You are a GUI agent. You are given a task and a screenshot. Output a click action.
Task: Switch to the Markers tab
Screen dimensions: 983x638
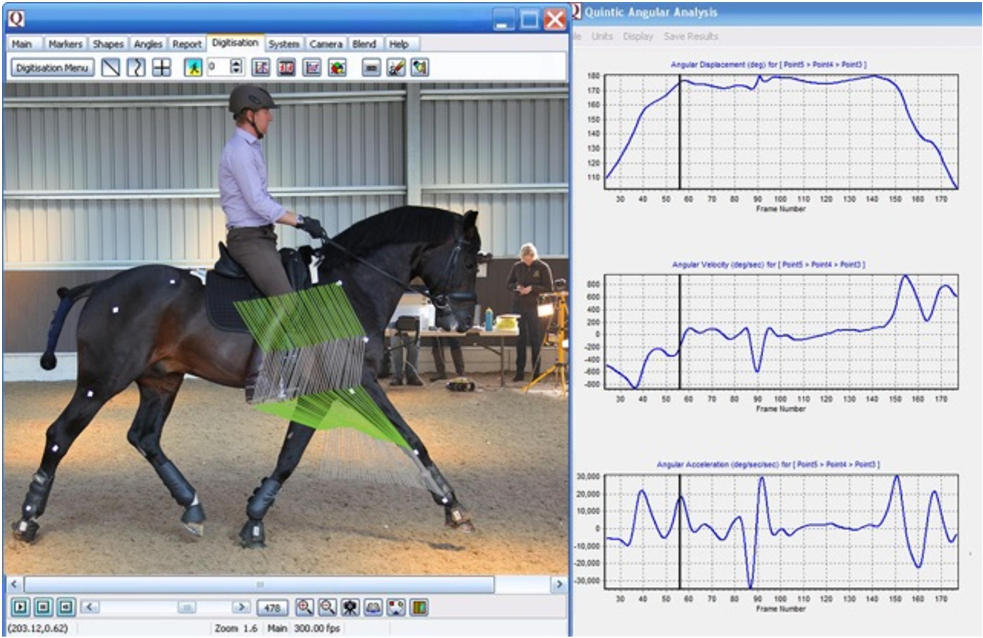tap(65, 44)
